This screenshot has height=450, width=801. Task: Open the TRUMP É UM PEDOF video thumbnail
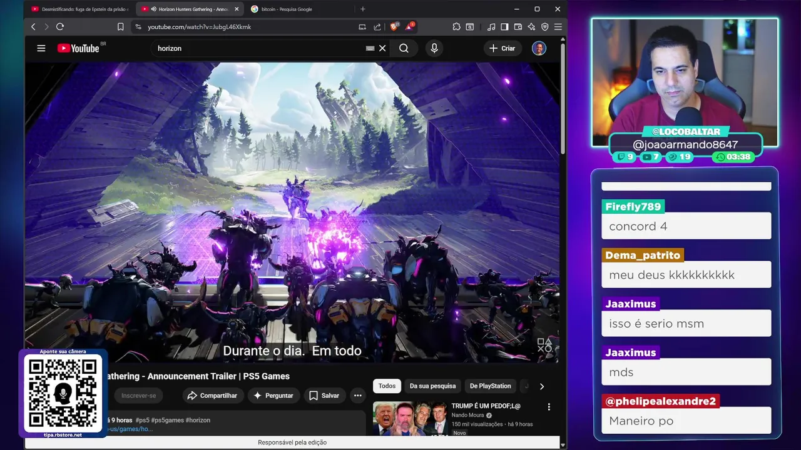pos(410,418)
